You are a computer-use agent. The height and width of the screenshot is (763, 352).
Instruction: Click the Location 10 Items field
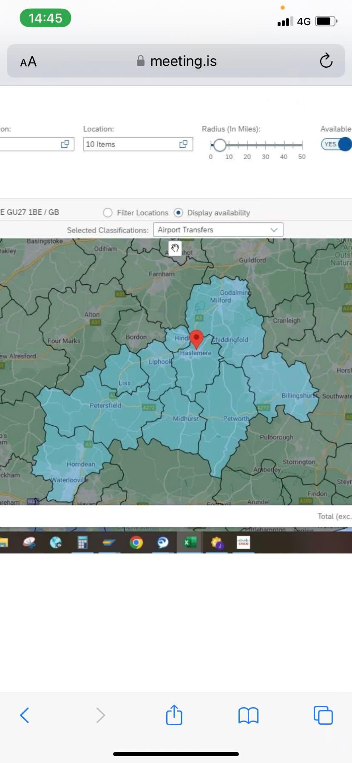[138, 144]
